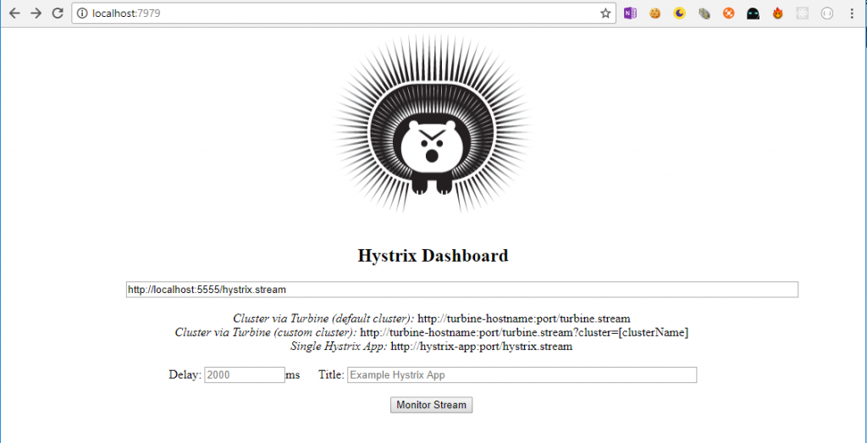Bookmark this page with the star icon
Screen dimensions: 867x443
(605, 14)
